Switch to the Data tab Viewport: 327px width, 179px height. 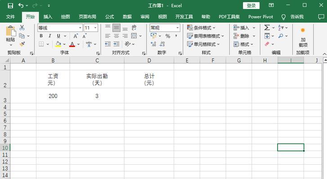pyautogui.click(x=127, y=17)
